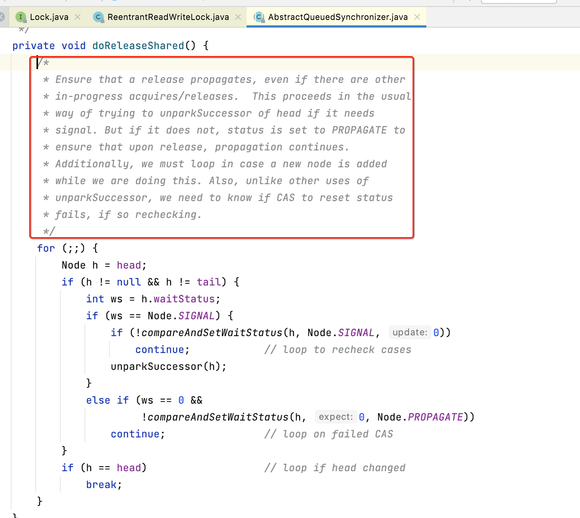Click SIGNAL in 'ws == Node.SIGNAL'
This screenshot has height=518, width=580.
point(196,316)
